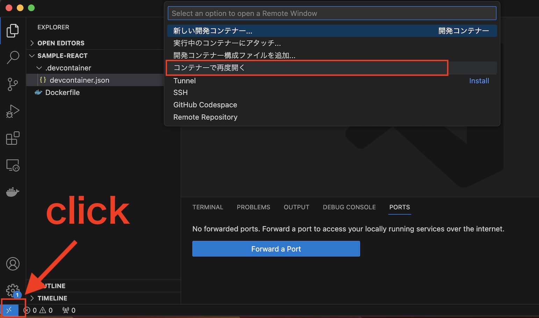The height and width of the screenshot is (318, 539).
Task: Switch to the DEBUG CONSOLE tab
Action: (349, 207)
